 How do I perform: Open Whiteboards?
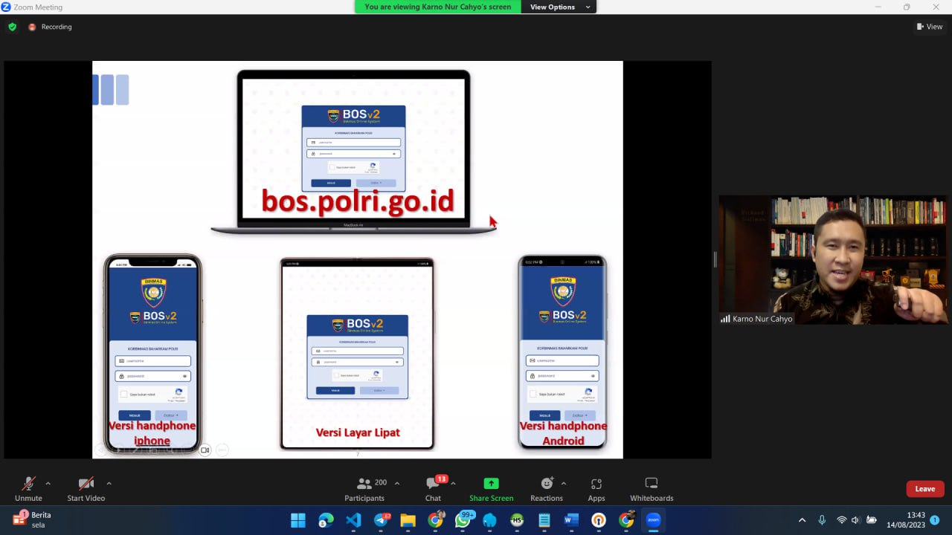(652, 484)
